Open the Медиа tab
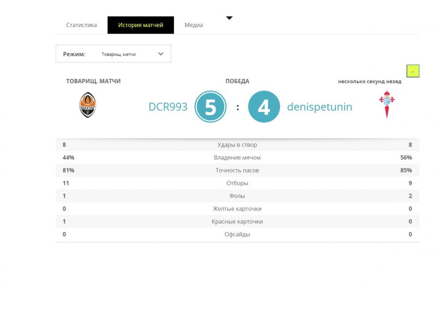The width and height of the screenshot is (442, 310). click(x=194, y=25)
